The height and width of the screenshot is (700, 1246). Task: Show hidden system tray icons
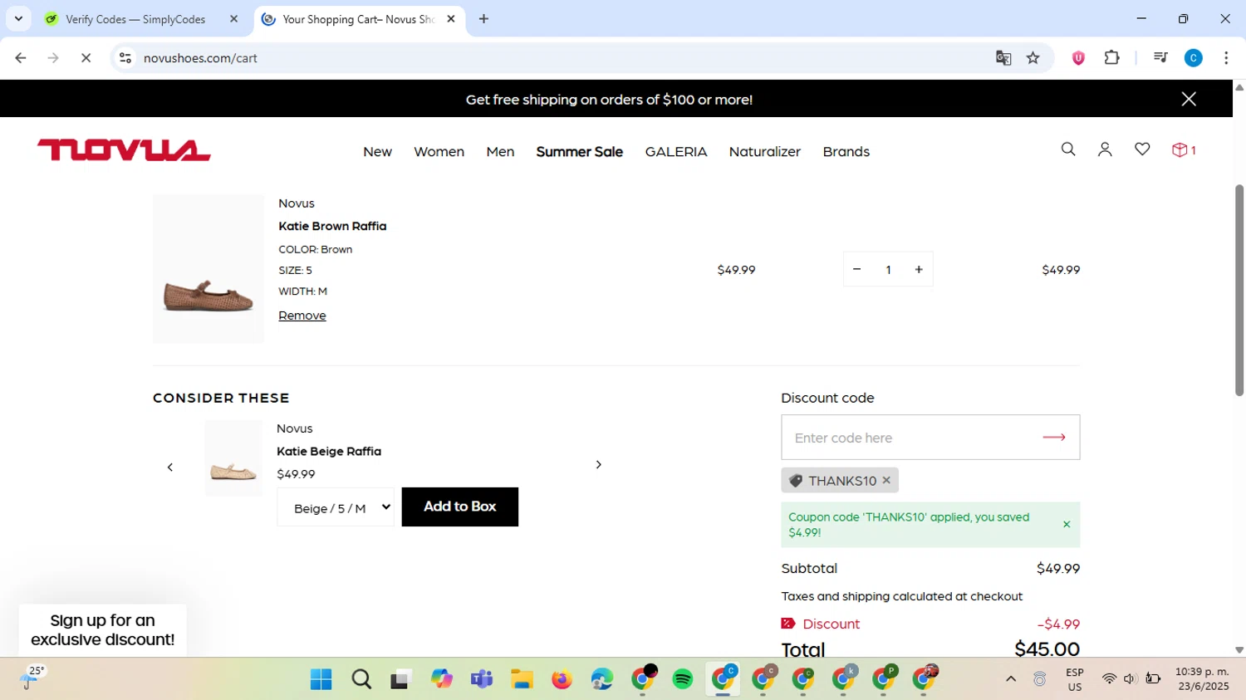(1011, 679)
